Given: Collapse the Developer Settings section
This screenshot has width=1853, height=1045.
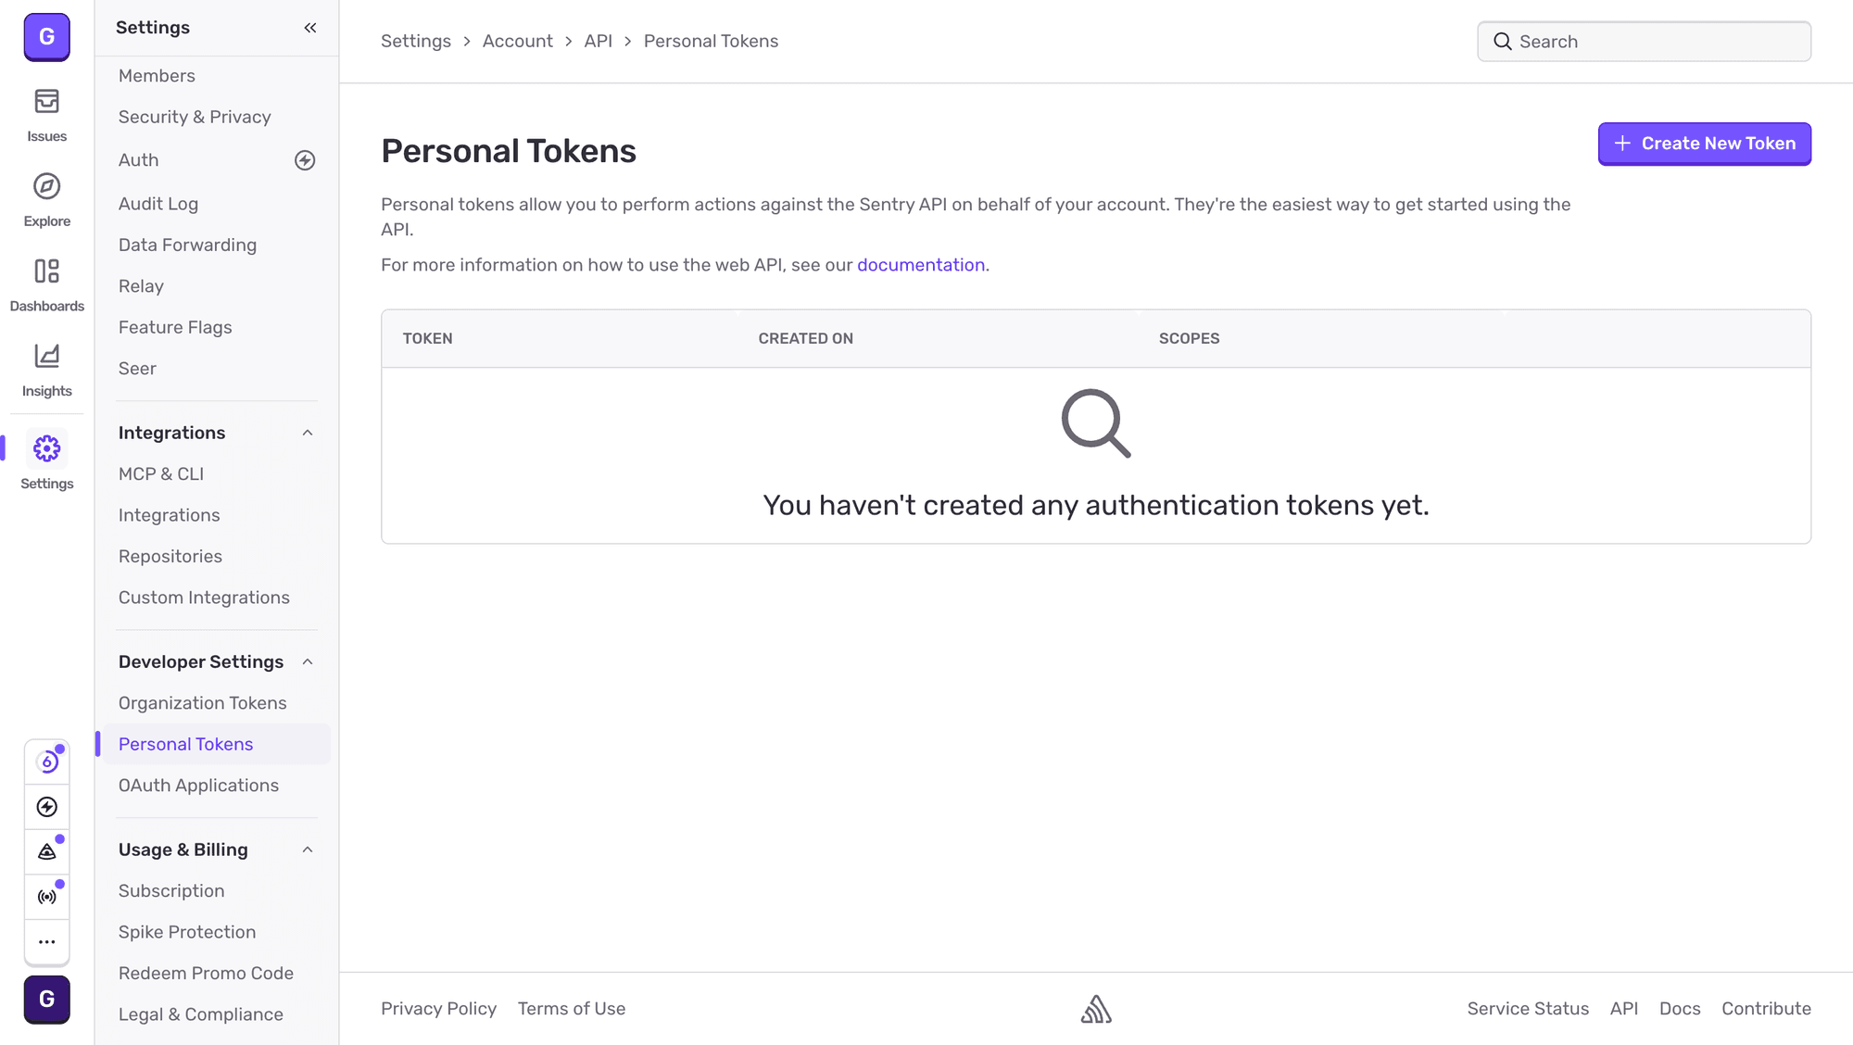Looking at the screenshot, I should click(x=308, y=661).
